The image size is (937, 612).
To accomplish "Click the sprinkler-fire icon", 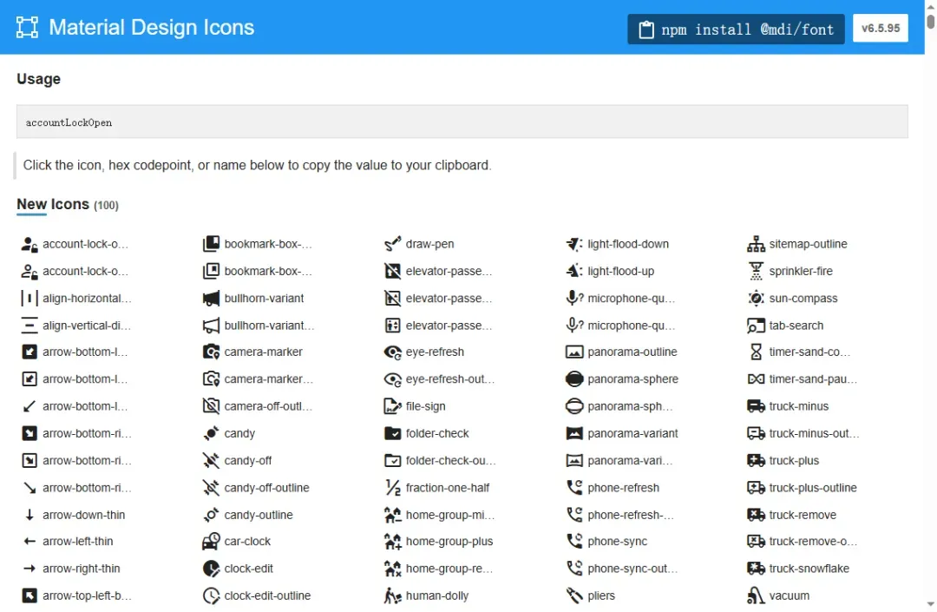I will [x=756, y=271].
